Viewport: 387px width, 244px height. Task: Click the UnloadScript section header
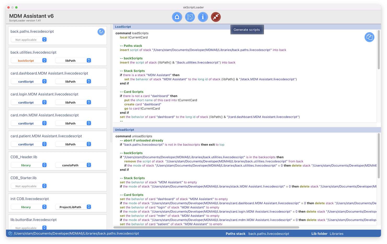click(124, 130)
